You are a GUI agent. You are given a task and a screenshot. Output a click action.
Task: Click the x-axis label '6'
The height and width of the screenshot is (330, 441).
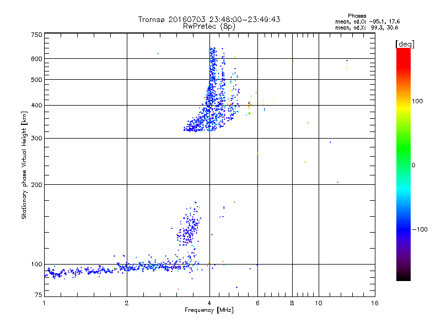click(257, 303)
